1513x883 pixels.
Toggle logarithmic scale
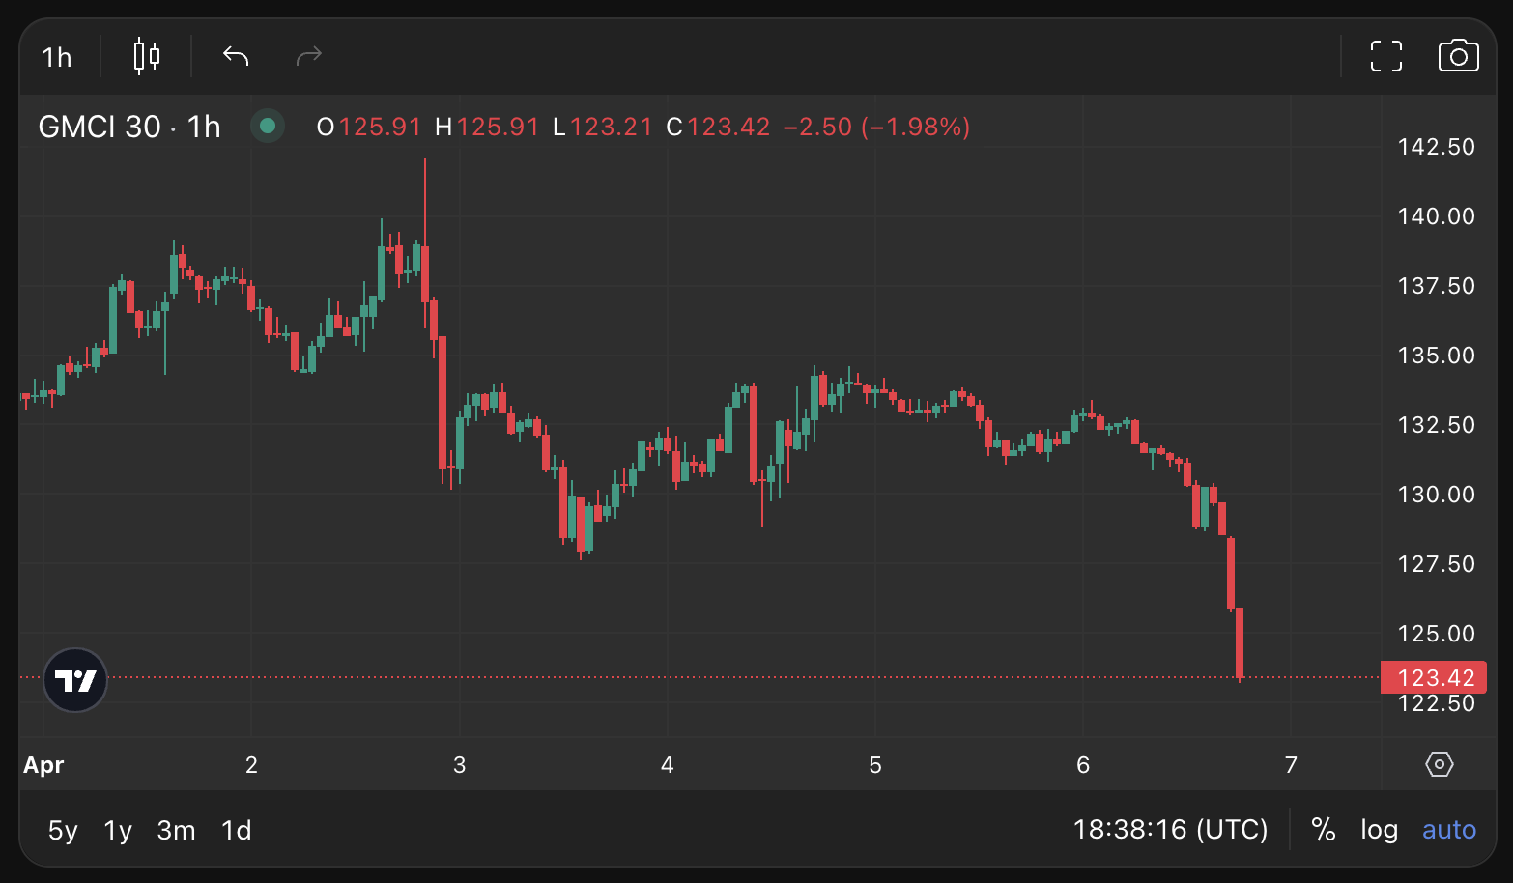pyautogui.click(x=1379, y=830)
